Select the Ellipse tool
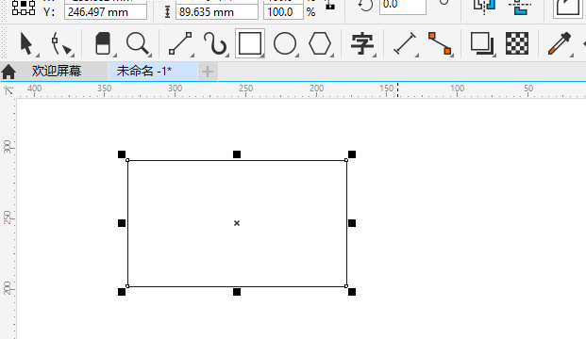 (x=285, y=43)
